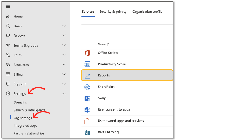Open Integrated apps page
Viewport: 252px width, 140px height.
pos(25,125)
